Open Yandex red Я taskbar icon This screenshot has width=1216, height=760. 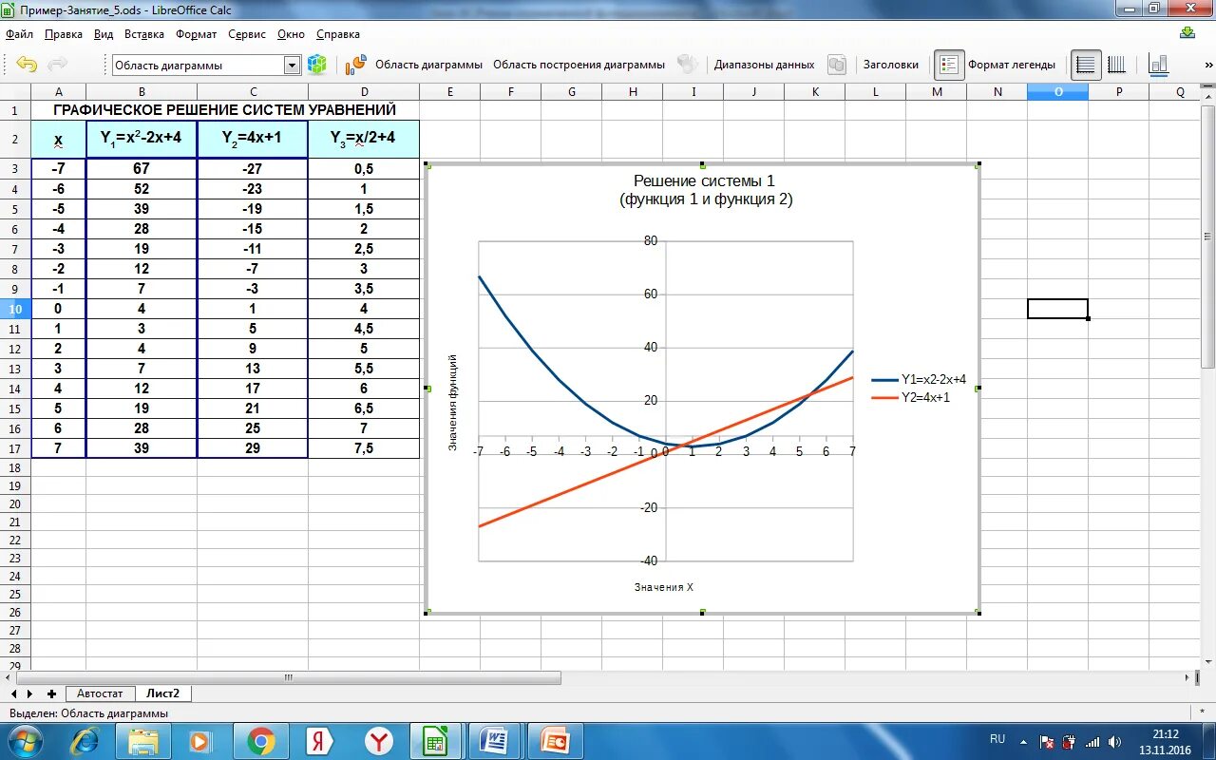pos(319,740)
